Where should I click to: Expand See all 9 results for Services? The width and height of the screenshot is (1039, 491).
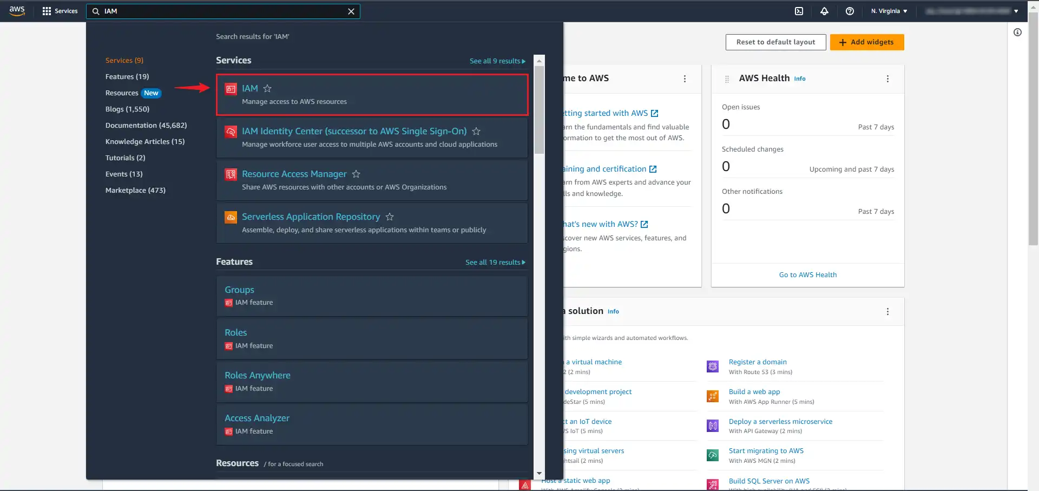coord(497,61)
